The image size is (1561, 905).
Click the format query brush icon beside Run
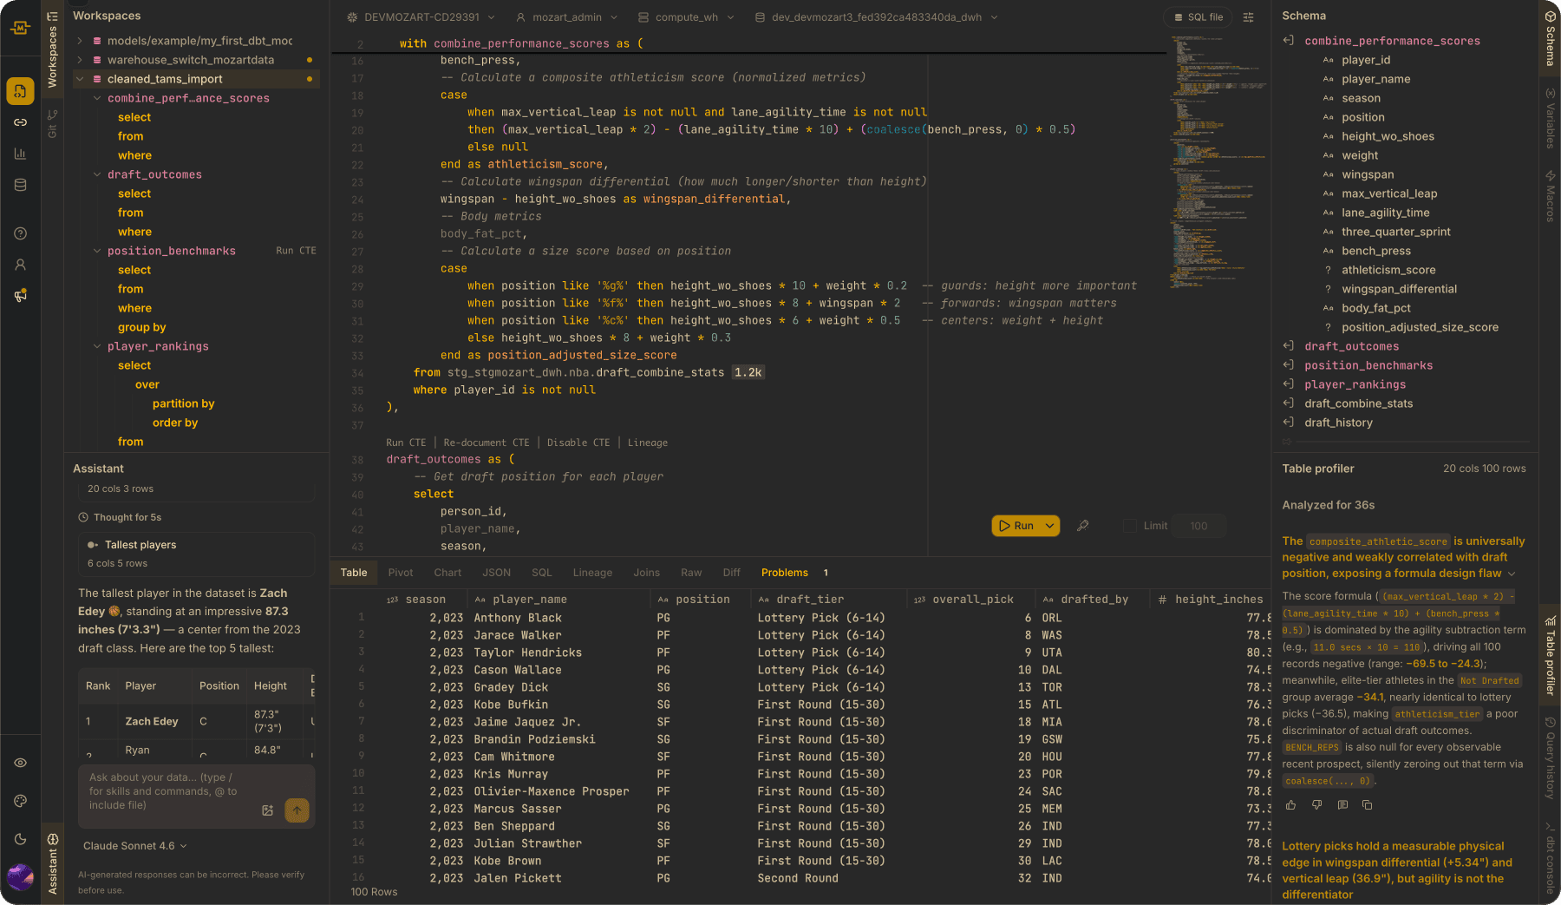(x=1083, y=526)
